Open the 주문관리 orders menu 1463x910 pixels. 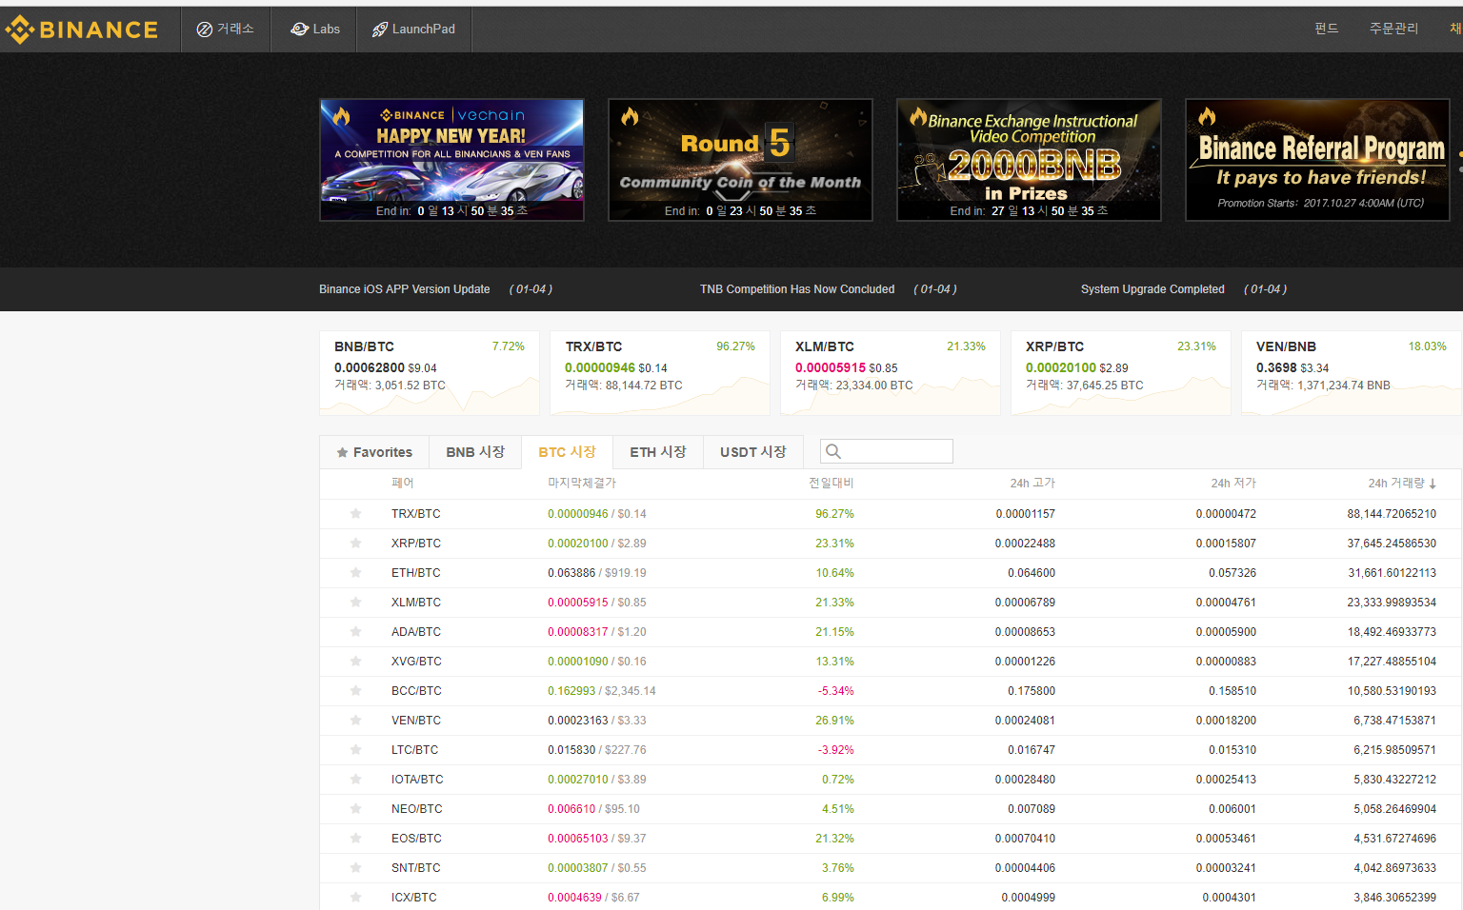[1393, 29]
